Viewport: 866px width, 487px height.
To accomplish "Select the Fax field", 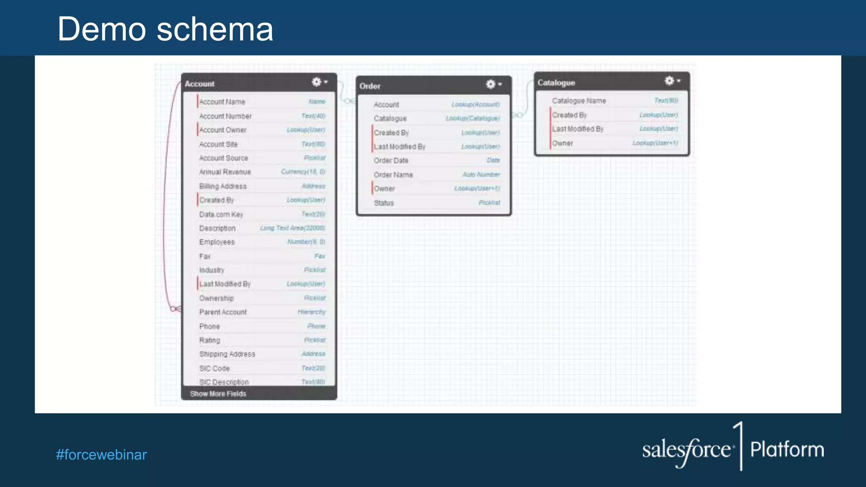I will coord(261,256).
